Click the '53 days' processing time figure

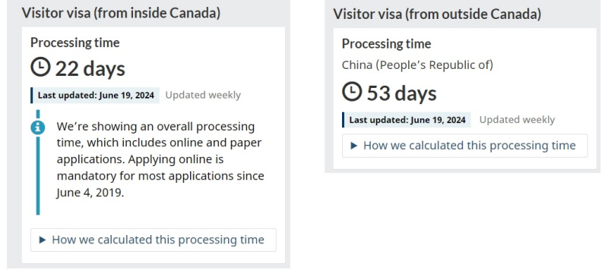(x=402, y=93)
